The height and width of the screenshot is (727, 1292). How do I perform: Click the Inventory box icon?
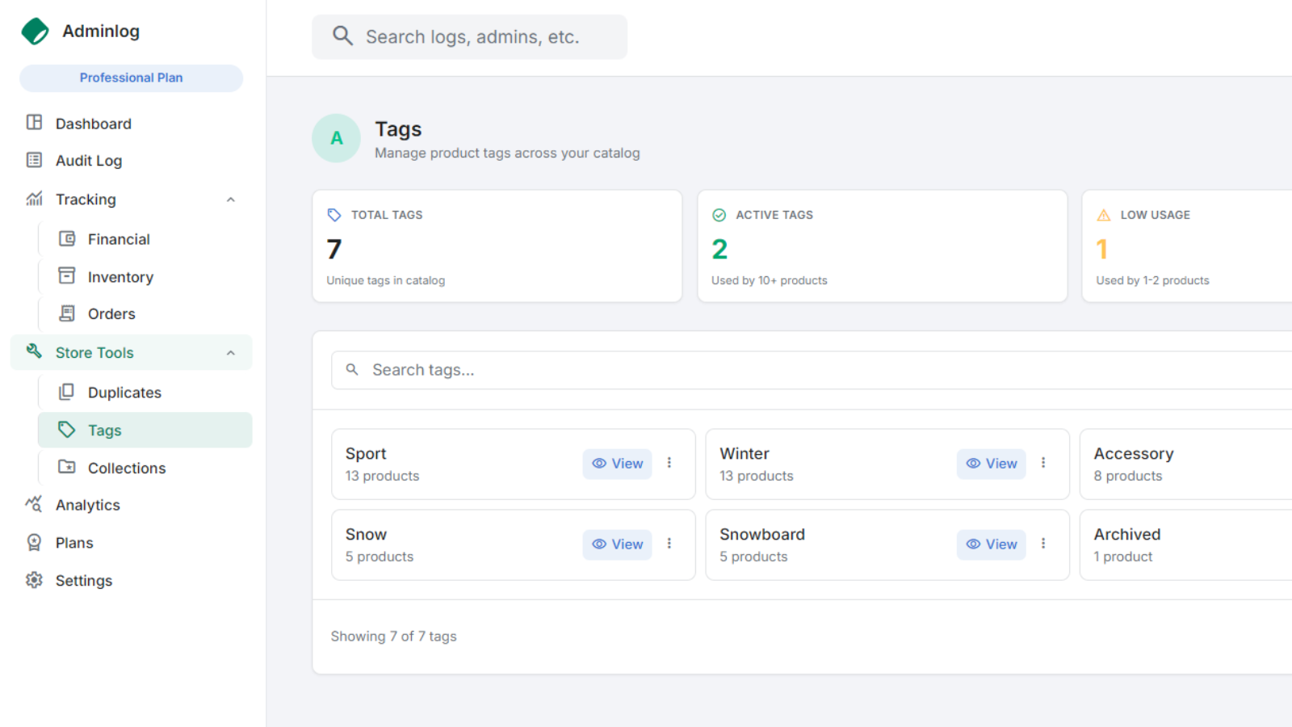point(67,276)
